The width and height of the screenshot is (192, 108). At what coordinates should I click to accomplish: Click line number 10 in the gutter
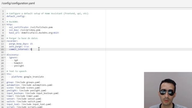[x=2, y=36]
